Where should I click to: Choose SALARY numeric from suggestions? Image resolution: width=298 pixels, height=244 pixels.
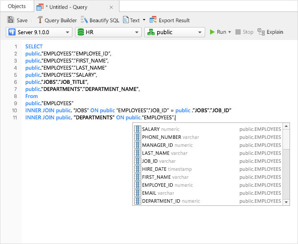pos(207,129)
